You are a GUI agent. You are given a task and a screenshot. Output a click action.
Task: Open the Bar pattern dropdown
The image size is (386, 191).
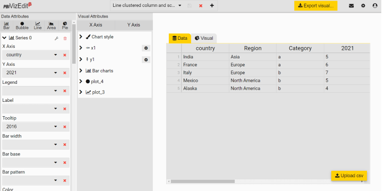point(56,180)
